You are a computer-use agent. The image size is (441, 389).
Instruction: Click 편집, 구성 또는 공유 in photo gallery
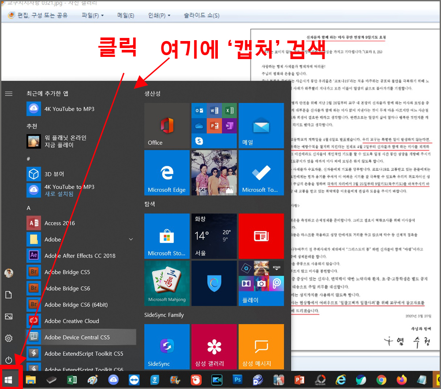pyautogui.click(x=38, y=15)
